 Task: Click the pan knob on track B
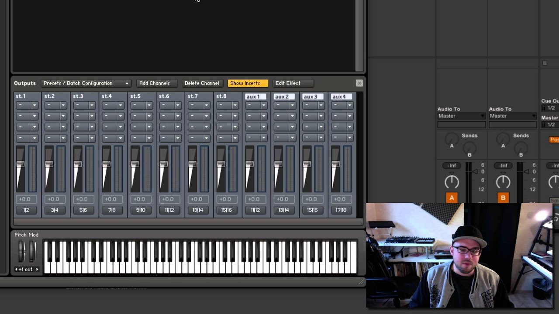pos(503,181)
